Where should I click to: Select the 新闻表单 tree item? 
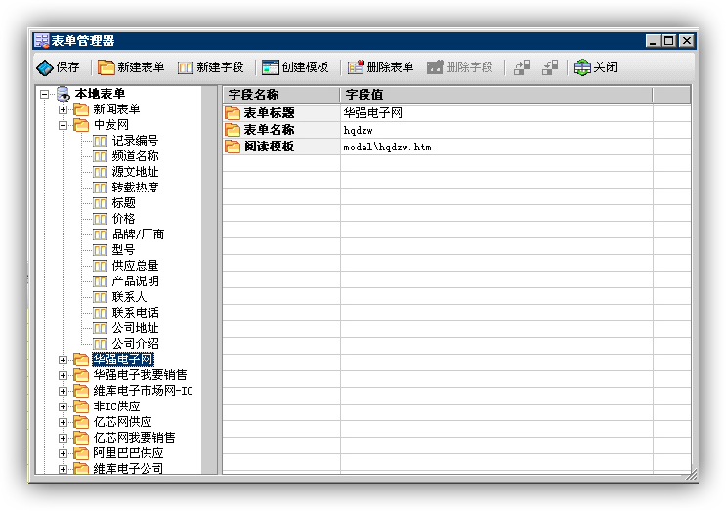click(116, 109)
